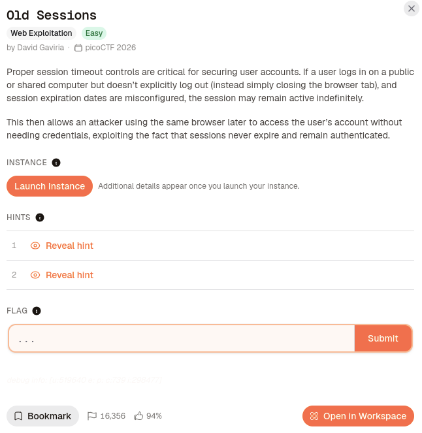This screenshot has height=433, width=422.
Task: Click the picoCTF 2026 event label
Action: coord(110,48)
